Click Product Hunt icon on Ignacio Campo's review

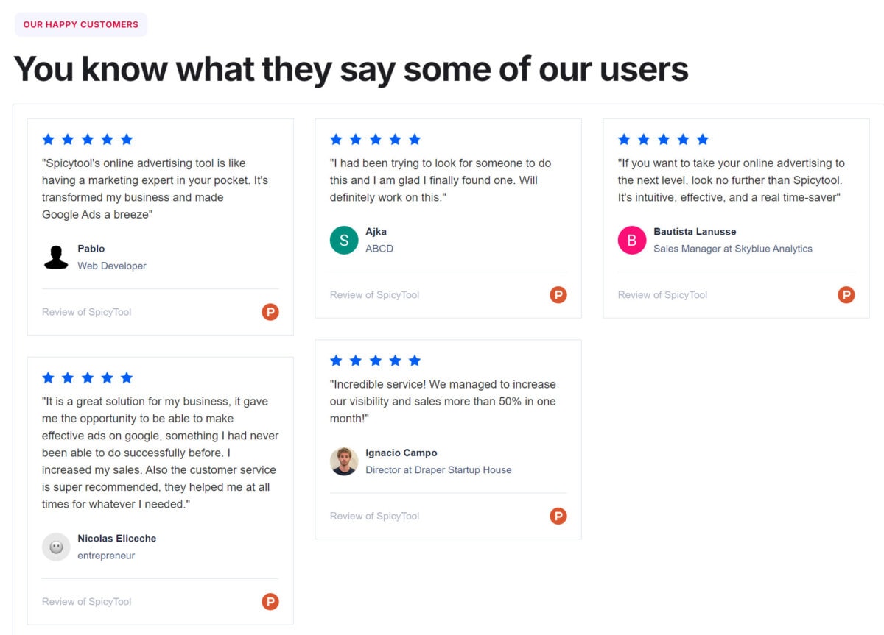tap(558, 516)
